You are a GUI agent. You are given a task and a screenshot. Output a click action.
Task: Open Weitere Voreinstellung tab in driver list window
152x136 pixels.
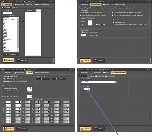42,5
